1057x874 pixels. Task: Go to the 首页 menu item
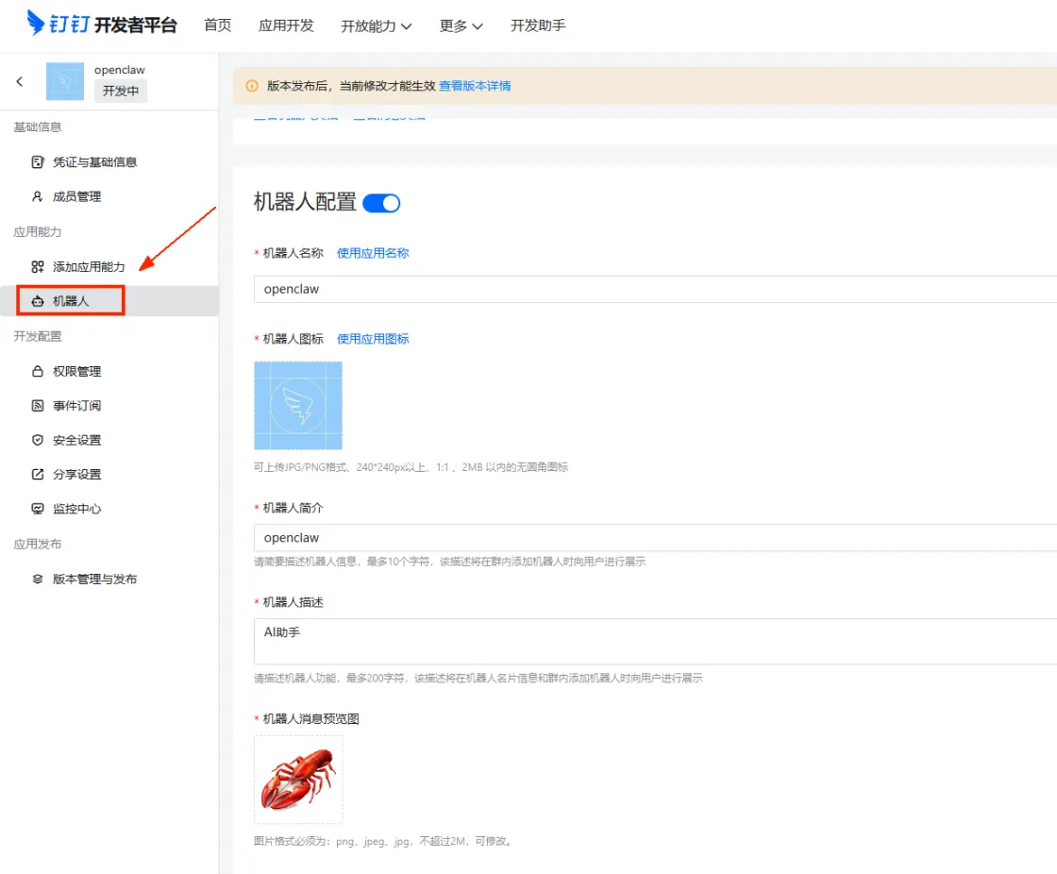point(217,25)
